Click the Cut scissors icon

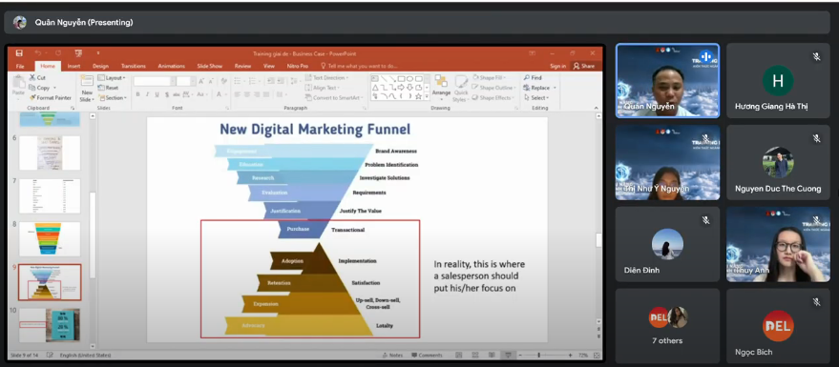click(32, 77)
